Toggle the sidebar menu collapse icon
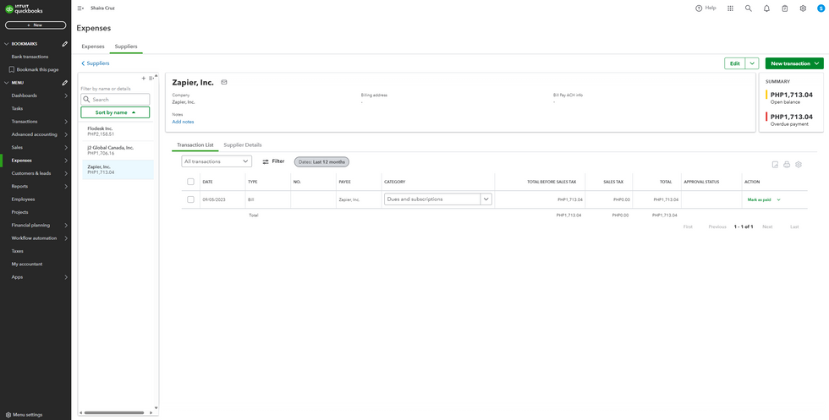Image resolution: width=829 pixels, height=420 pixels. click(80, 8)
